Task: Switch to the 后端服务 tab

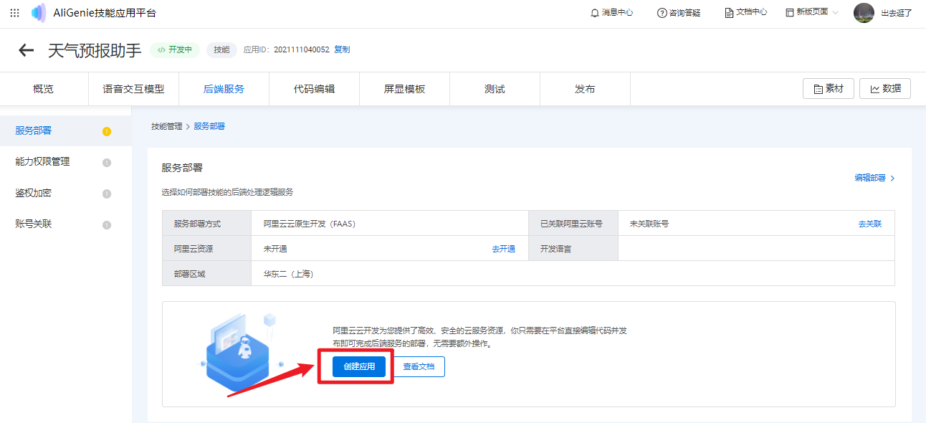Action: point(224,89)
